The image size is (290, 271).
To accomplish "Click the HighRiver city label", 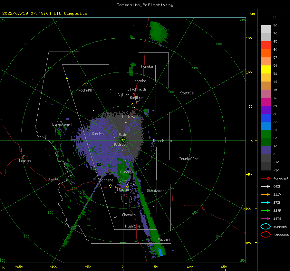I will 134,226.
